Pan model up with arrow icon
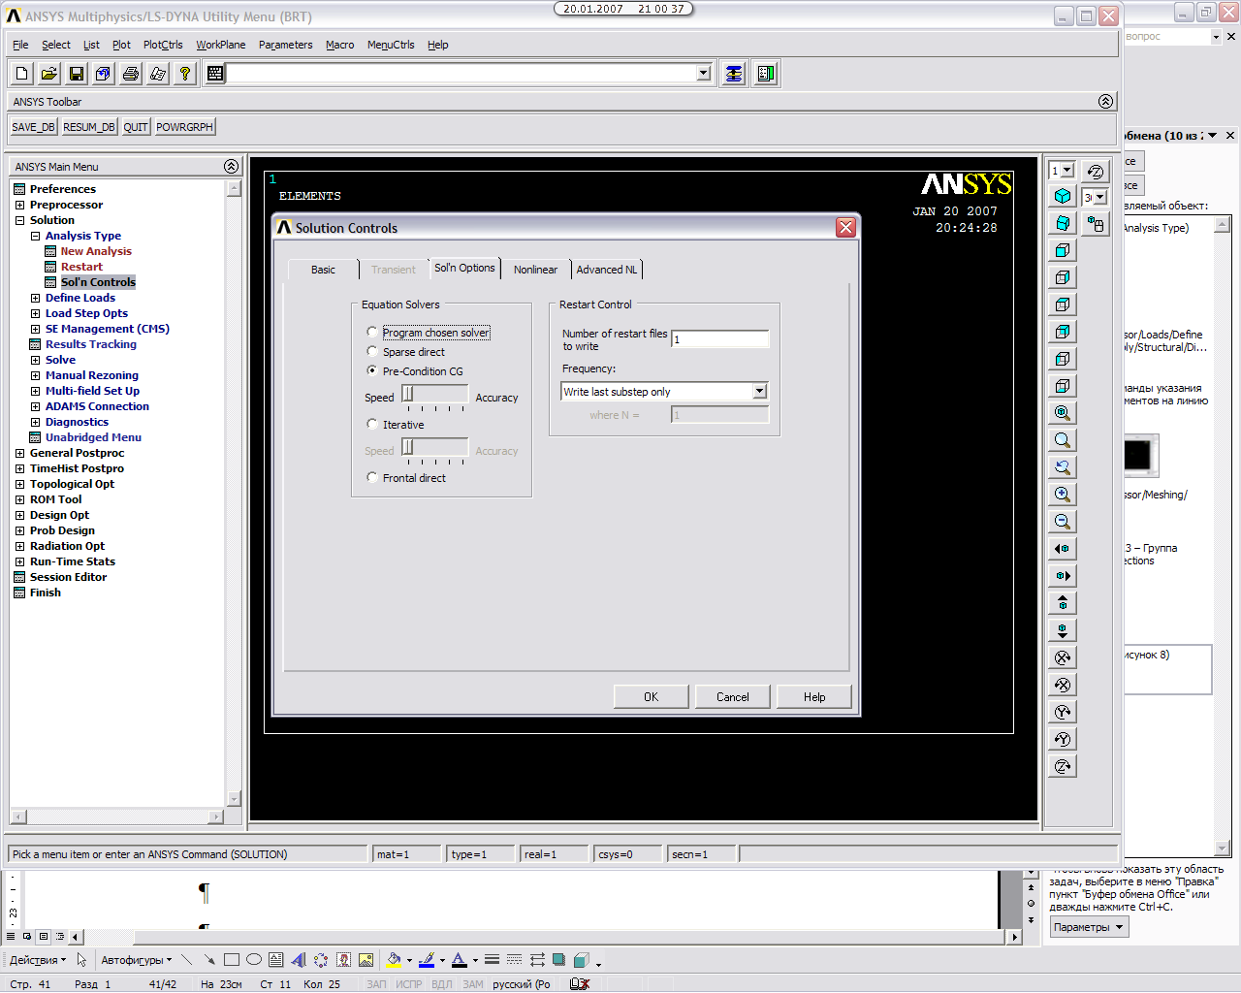The image size is (1241, 993). pos(1063,603)
